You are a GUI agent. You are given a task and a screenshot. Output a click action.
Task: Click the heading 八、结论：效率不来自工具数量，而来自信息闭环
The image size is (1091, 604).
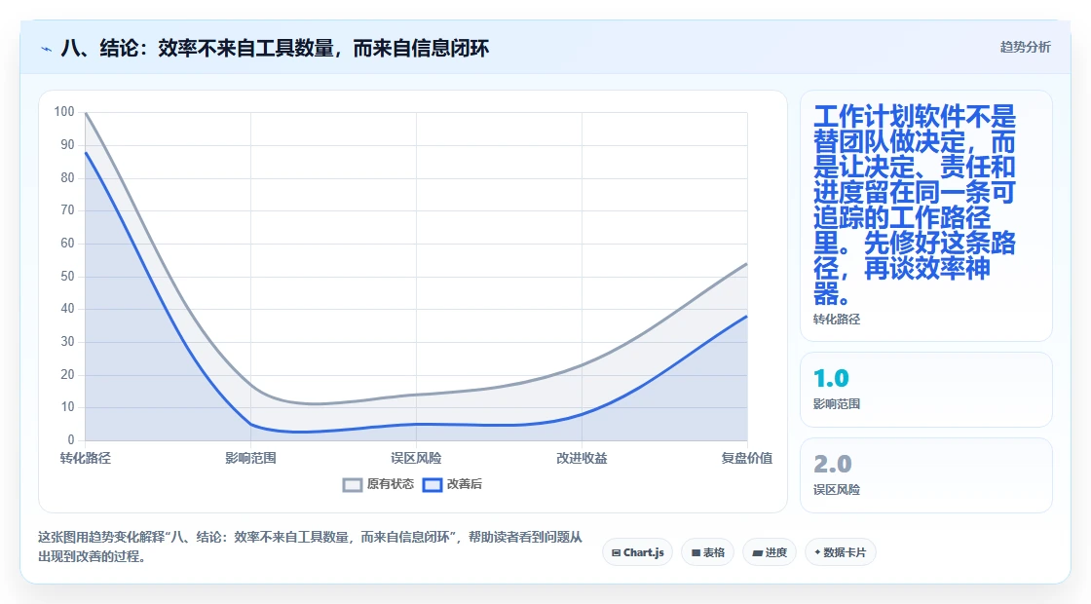click(x=275, y=48)
